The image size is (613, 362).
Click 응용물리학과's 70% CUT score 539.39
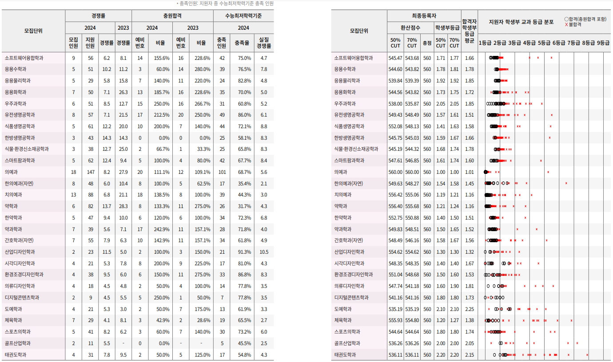click(x=412, y=81)
